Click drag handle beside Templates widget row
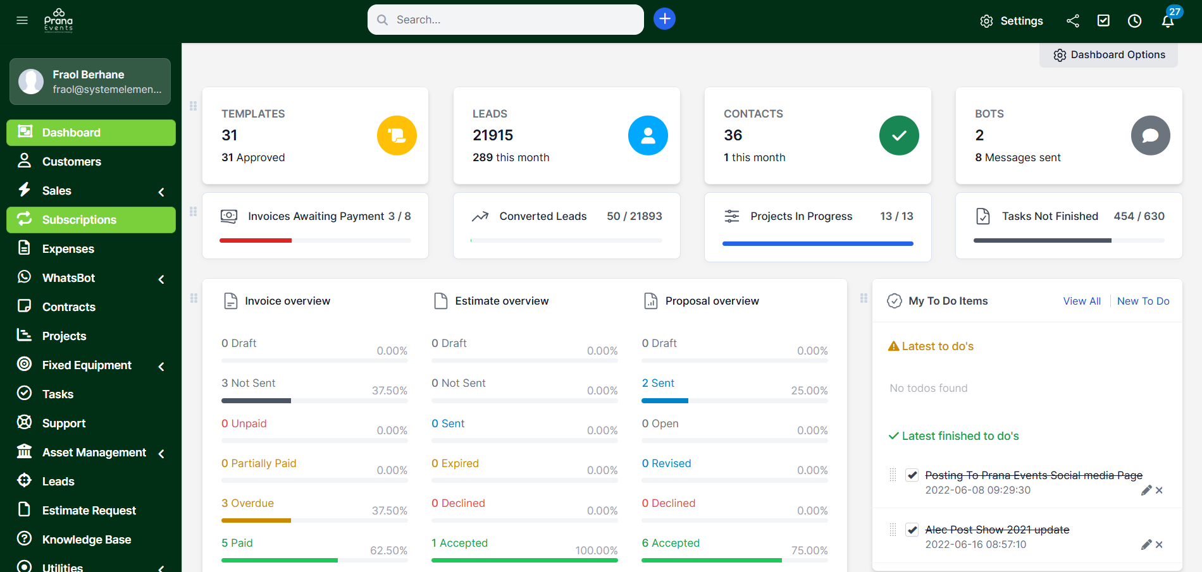The height and width of the screenshot is (572, 1202). [x=194, y=106]
